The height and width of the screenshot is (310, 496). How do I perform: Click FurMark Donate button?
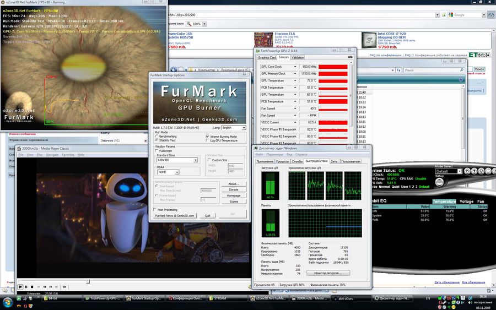tap(234, 189)
